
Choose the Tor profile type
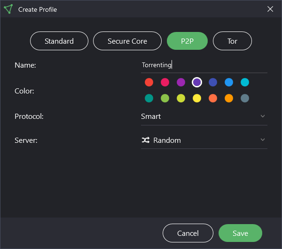tap(232, 41)
